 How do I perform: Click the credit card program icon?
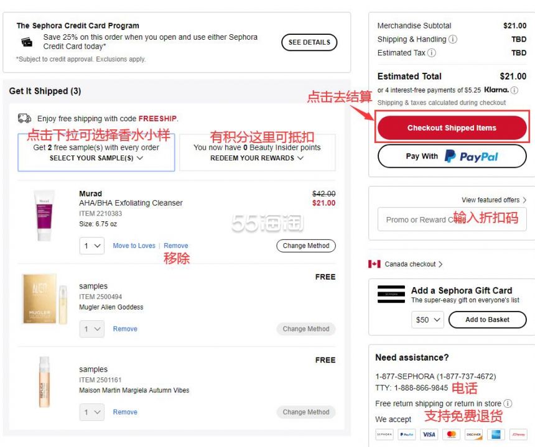click(27, 42)
